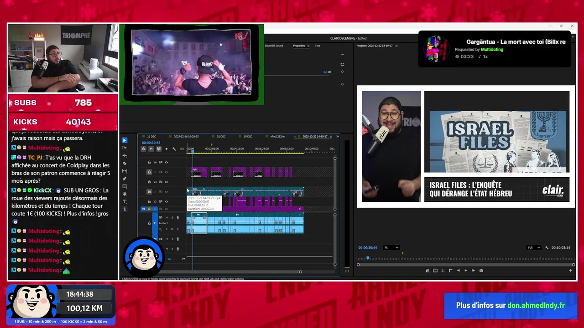Toggle sync lock on track V6
This screenshot has width=584, height=328.
[x=161, y=162]
